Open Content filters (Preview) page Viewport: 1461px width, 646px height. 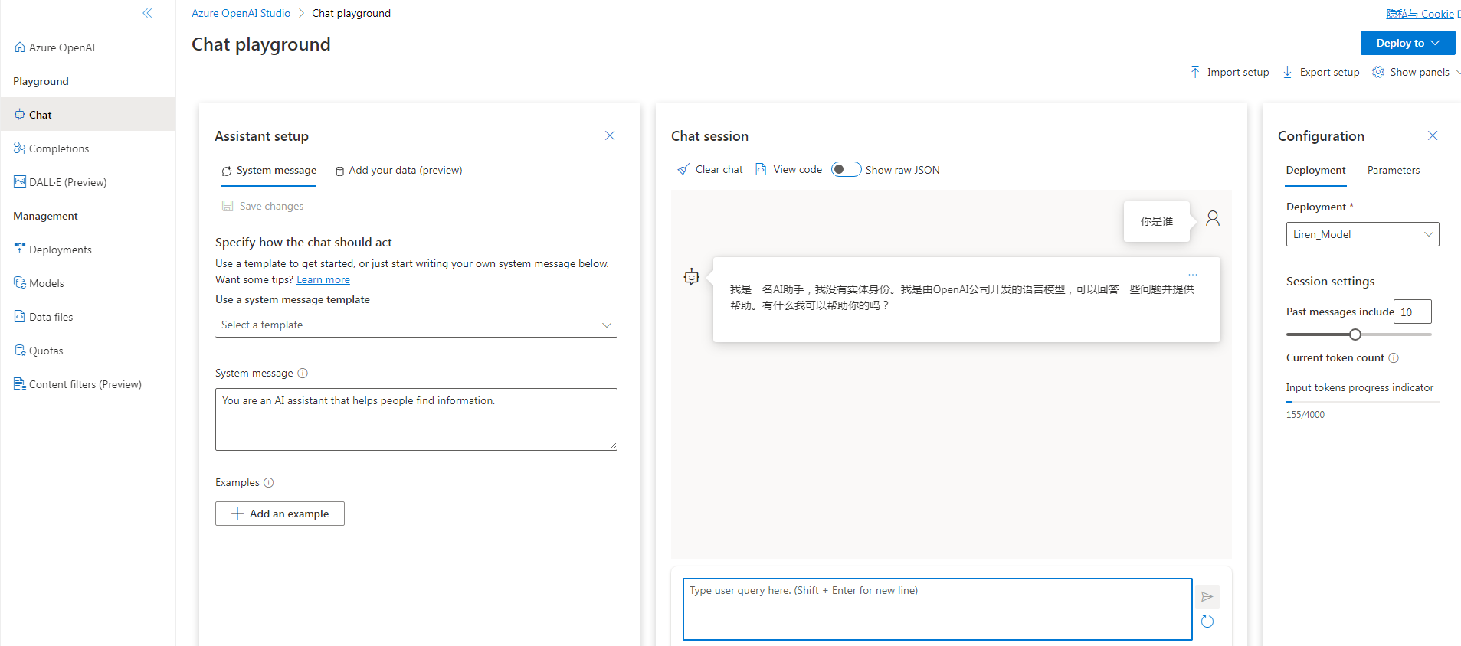click(77, 384)
